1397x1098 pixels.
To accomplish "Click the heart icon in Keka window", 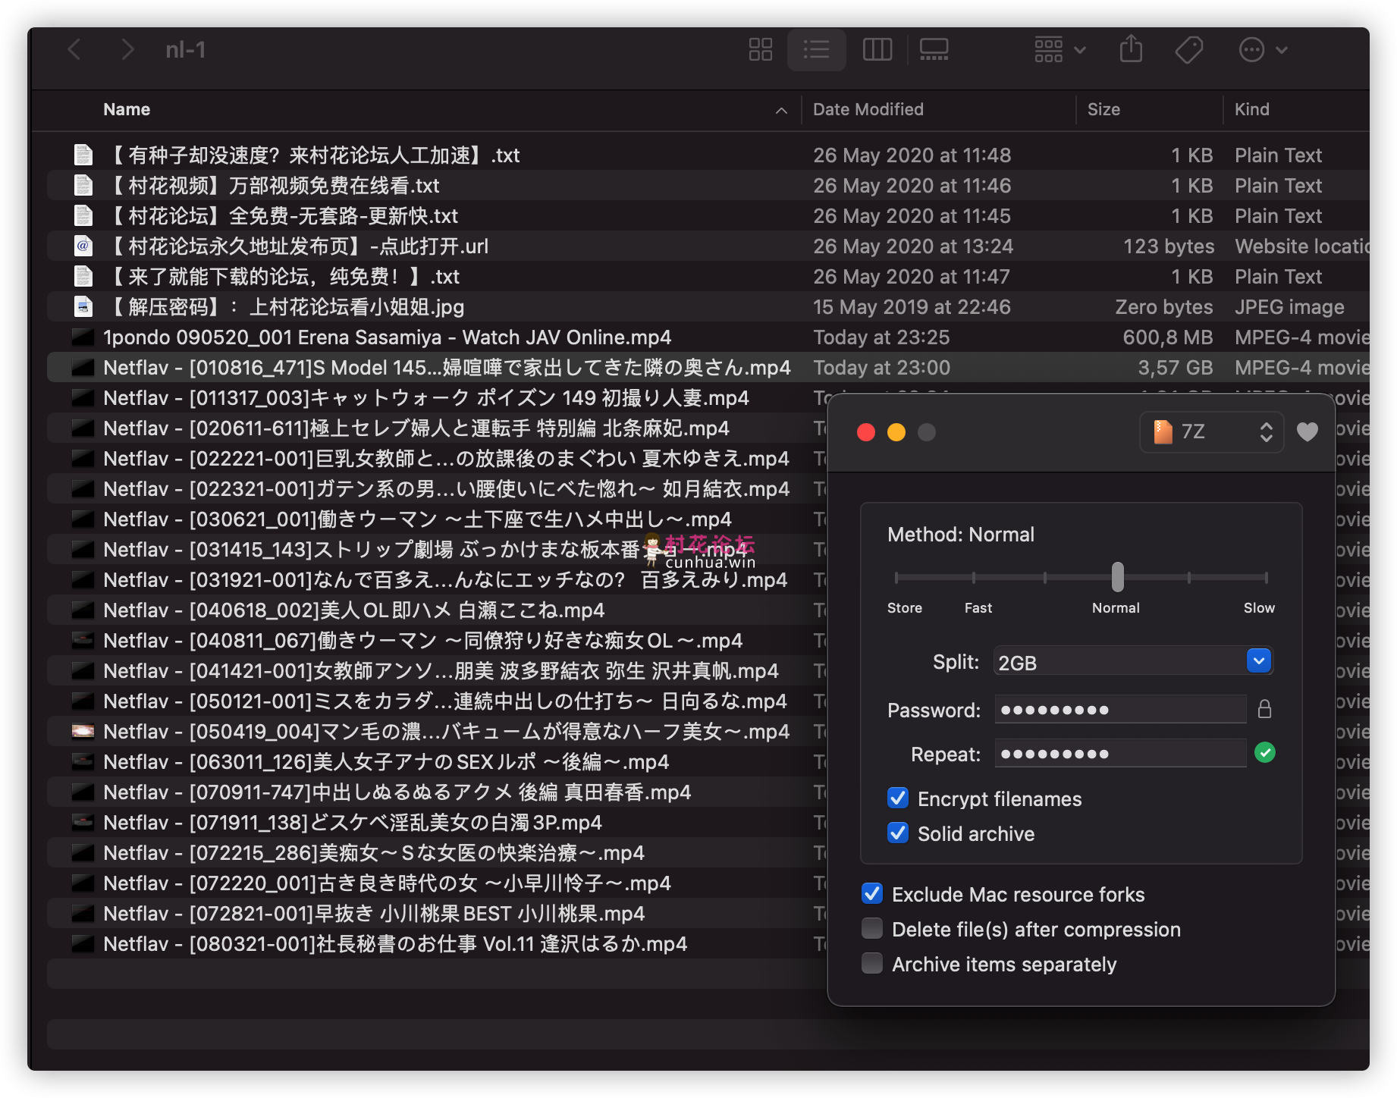I will point(1308,431).
